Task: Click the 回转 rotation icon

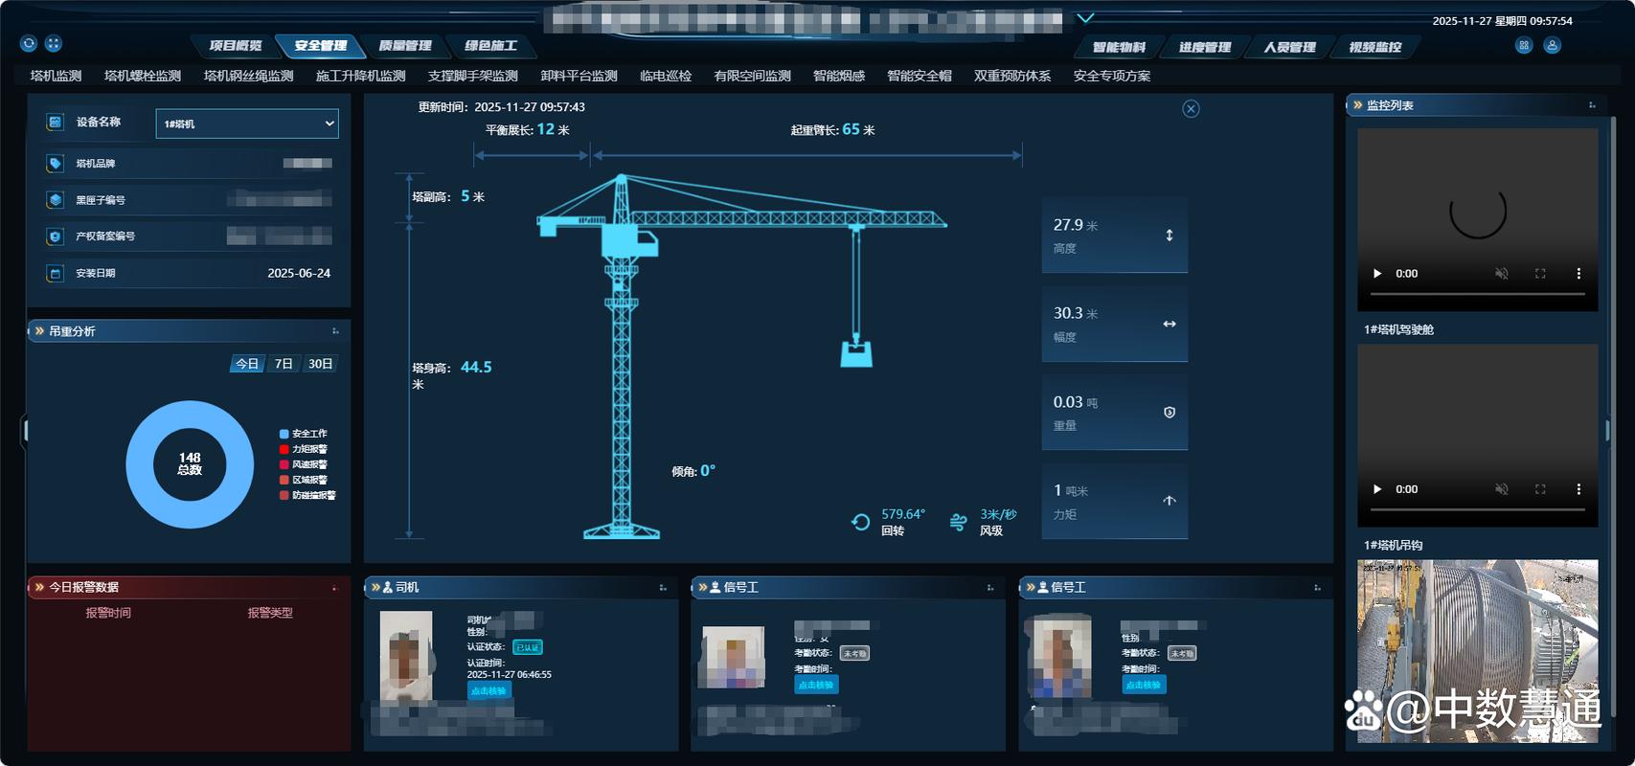Action: point(860,522)
